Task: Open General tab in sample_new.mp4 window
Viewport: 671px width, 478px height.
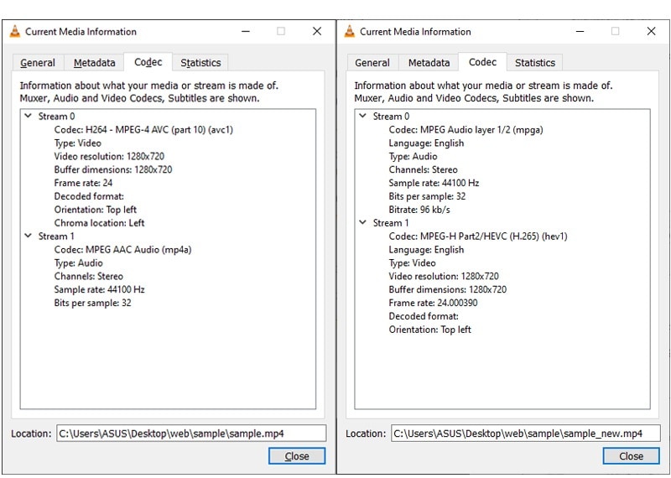Action: point(372,63)
